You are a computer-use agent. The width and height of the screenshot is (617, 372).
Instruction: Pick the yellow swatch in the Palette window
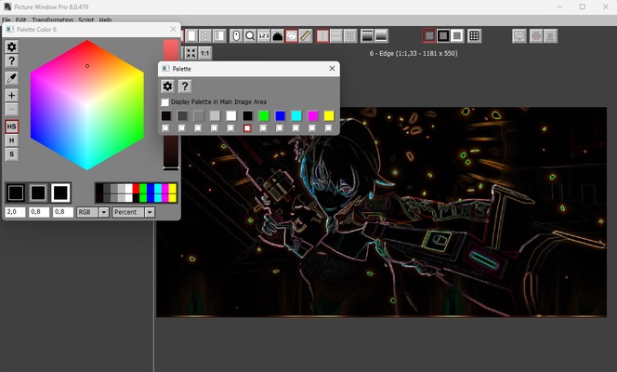329,115
